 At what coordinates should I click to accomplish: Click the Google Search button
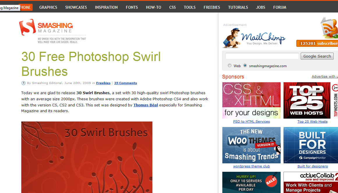tap(317, 56)
